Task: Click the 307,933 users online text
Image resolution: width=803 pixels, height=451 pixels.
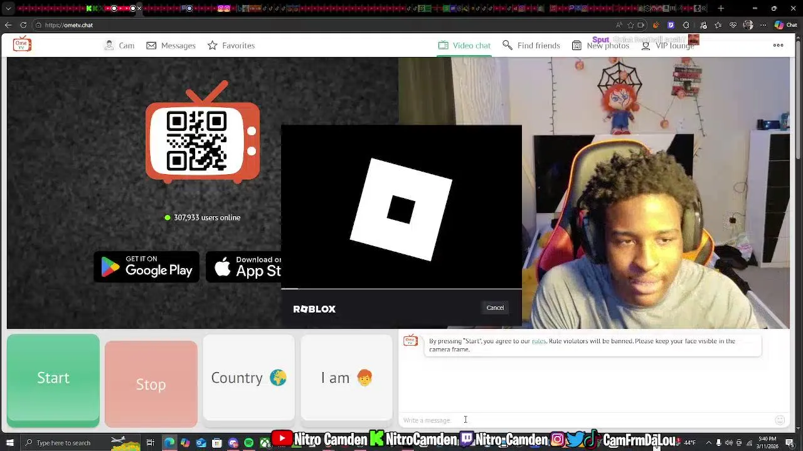Action: pyautogui.click(x=207, y=217)
